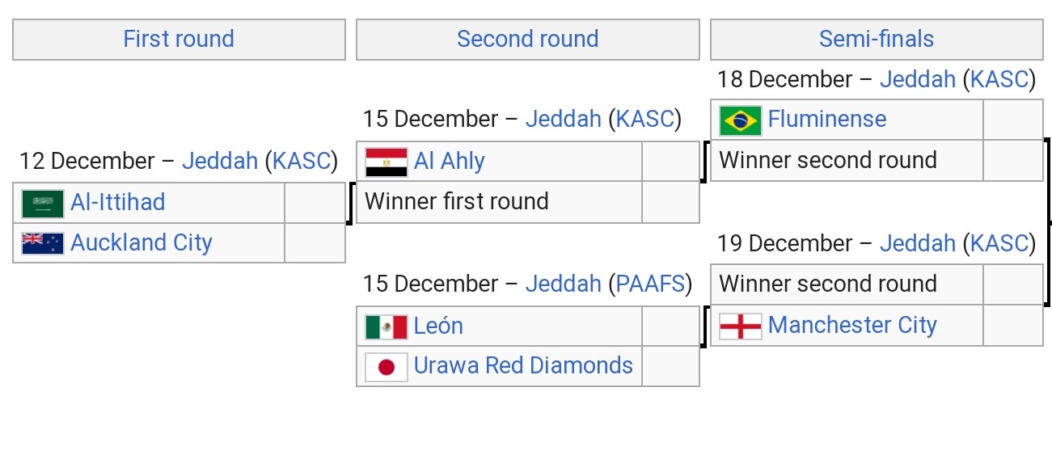This screenshot has height=476, width=1052.
Task: Follow the Urawa Red Diamonds link
Action: (x=523, y=365)
